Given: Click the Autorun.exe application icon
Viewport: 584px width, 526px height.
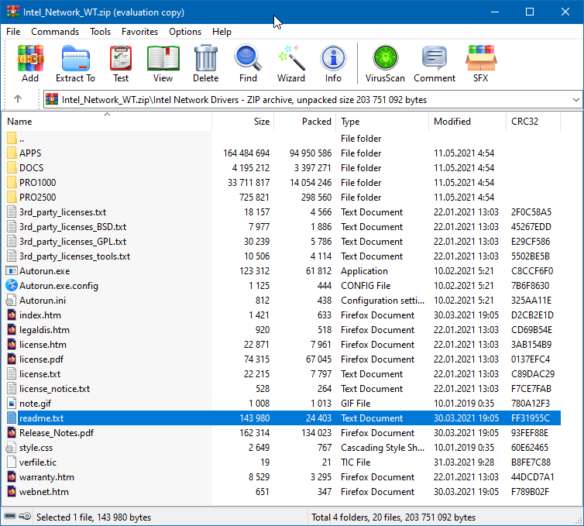Looking at the screenshot, I should pos(12,271).
